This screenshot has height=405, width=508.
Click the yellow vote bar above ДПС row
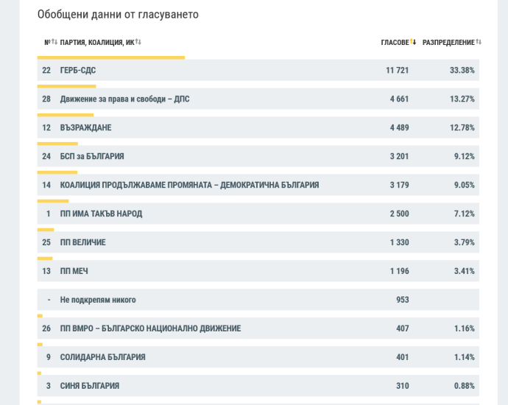click(66, 86)
